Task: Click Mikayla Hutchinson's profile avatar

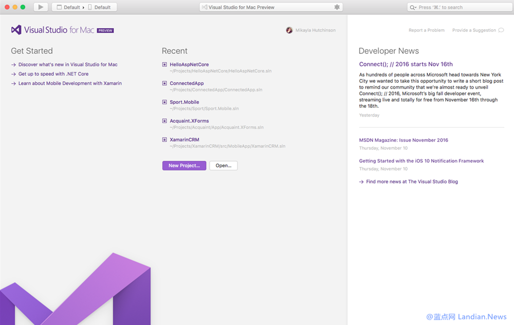Action: coord(289,30)
